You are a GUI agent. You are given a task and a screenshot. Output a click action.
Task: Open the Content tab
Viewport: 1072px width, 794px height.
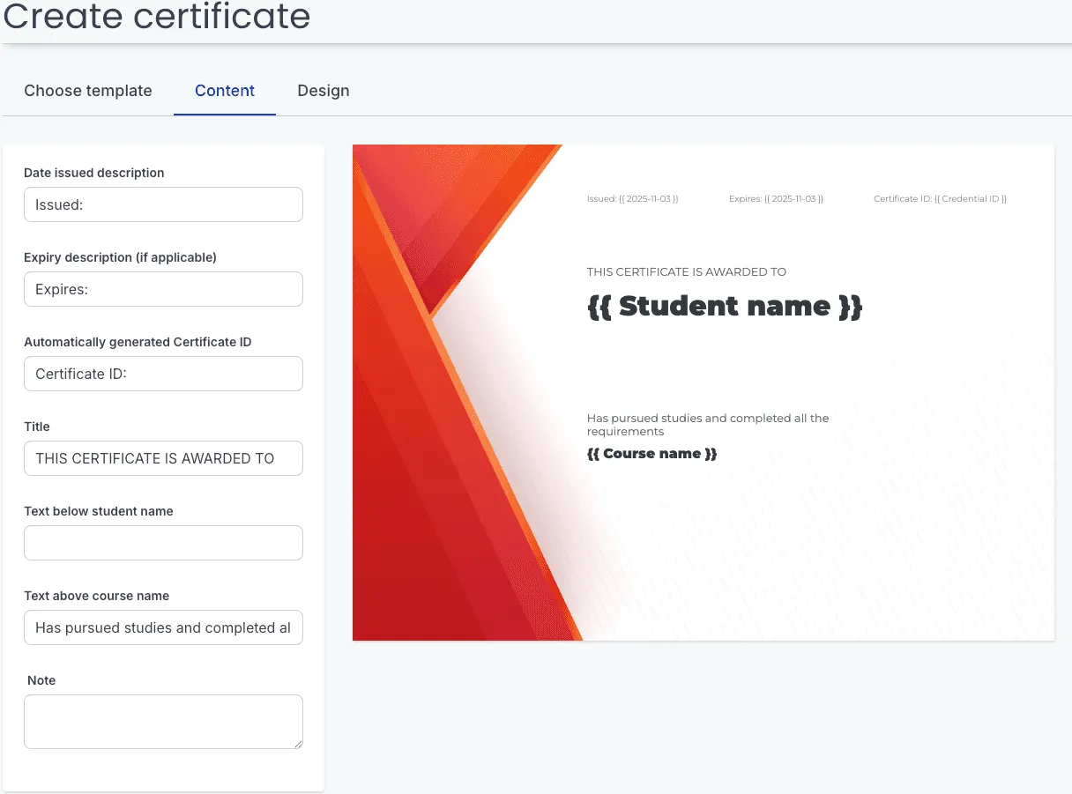[225, 91]
